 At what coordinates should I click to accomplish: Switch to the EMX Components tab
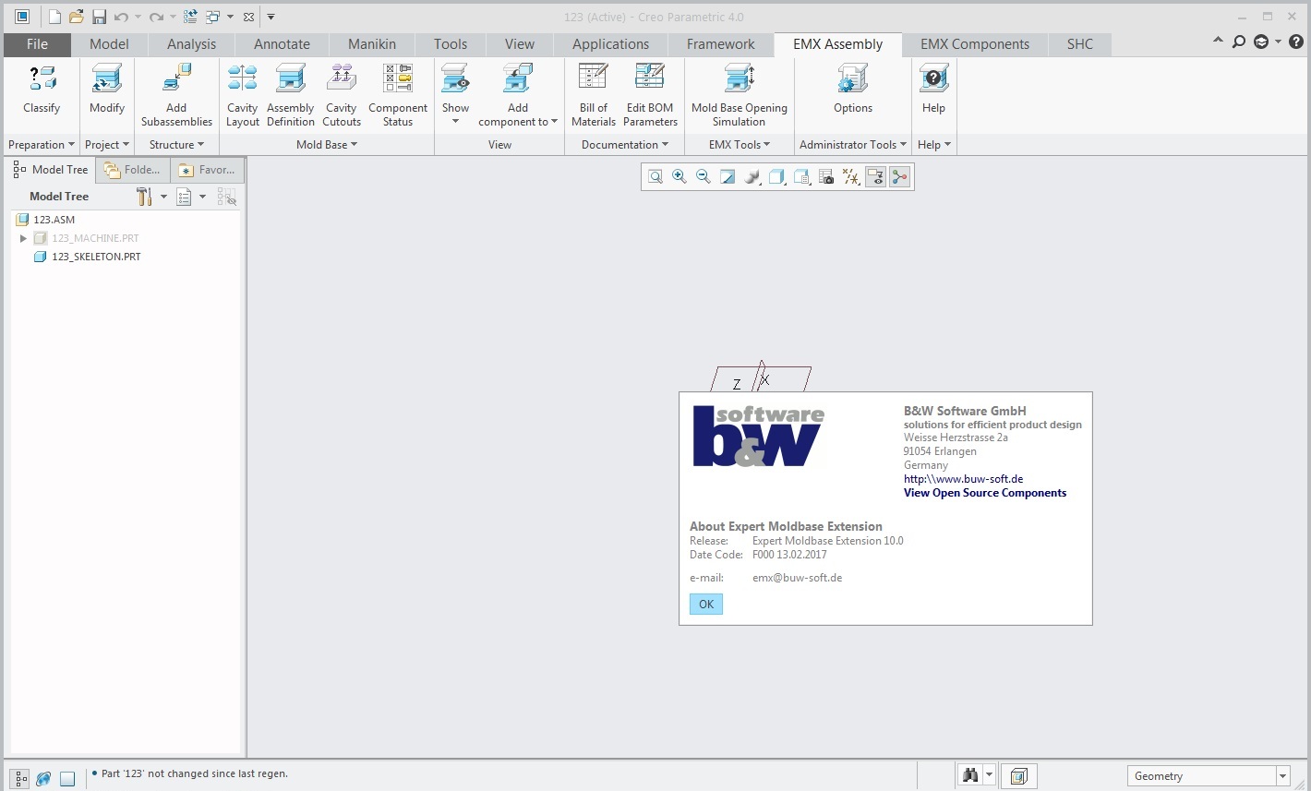tap(974, 44)
